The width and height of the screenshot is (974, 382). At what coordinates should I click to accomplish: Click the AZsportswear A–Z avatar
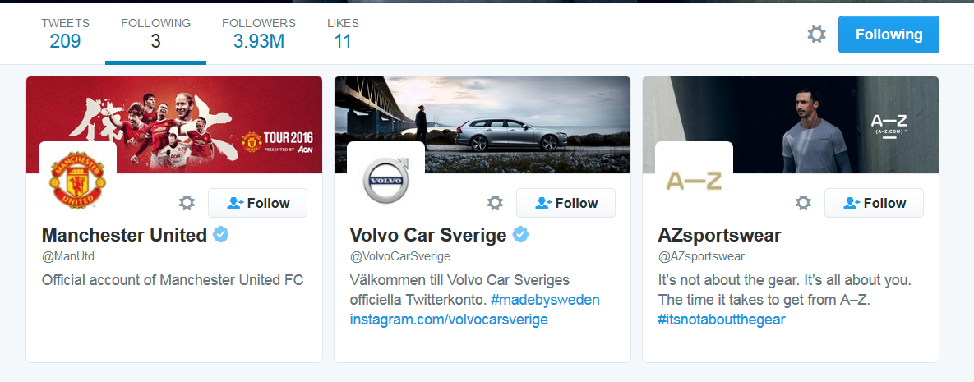(x=694, y=181)
